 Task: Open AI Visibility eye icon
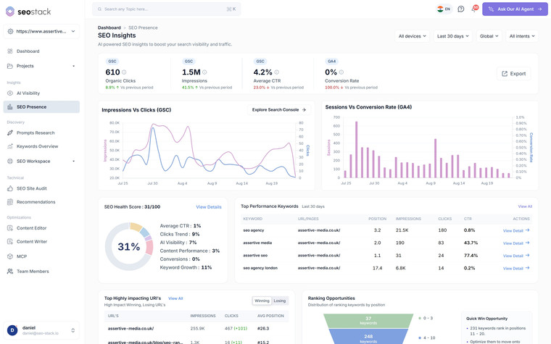click(x=10, y=93)
